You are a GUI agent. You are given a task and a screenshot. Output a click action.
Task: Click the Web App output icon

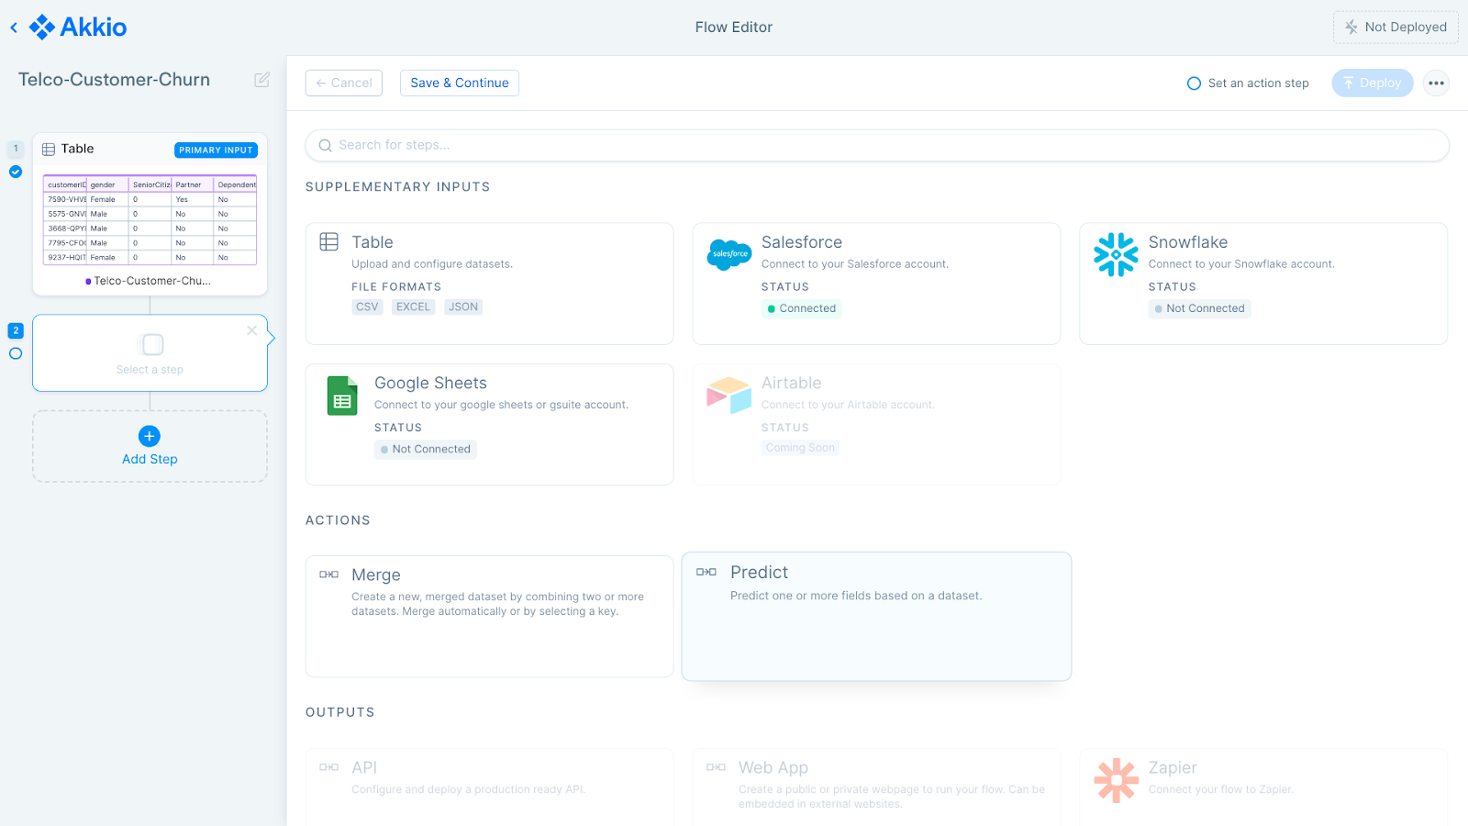tap(717, 767)
